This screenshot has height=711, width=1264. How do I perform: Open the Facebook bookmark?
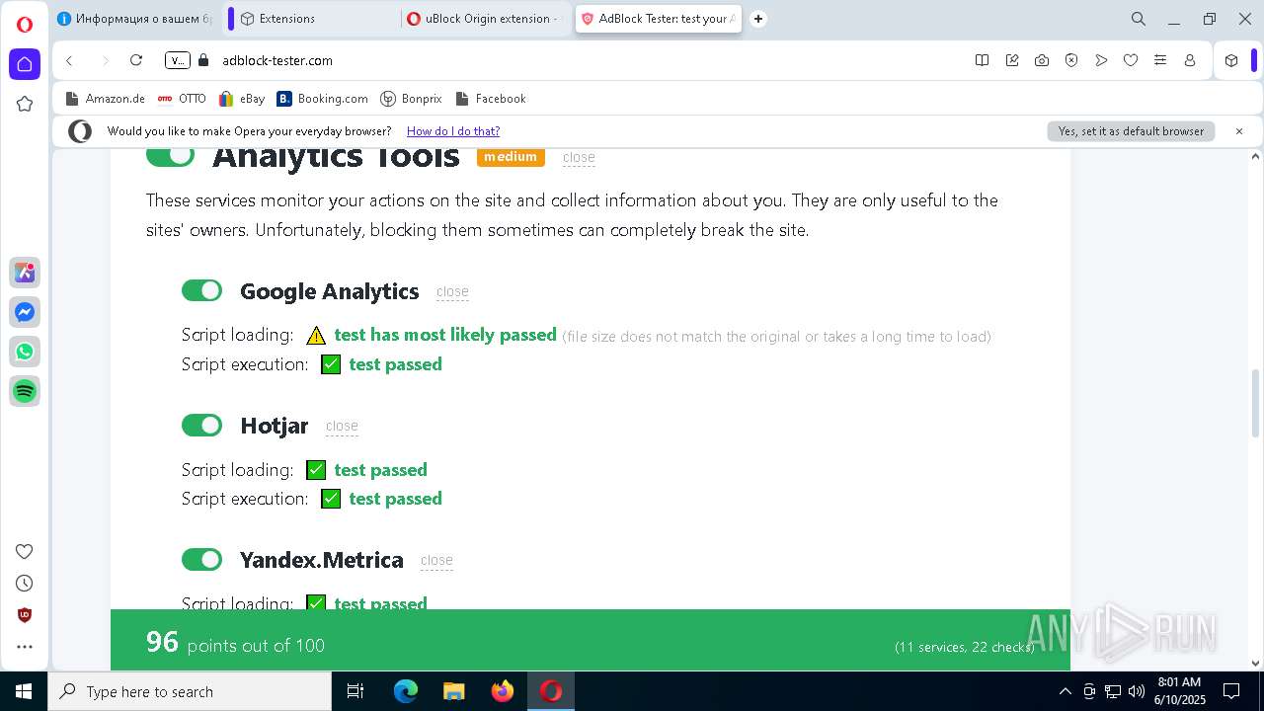pos(491,99)
